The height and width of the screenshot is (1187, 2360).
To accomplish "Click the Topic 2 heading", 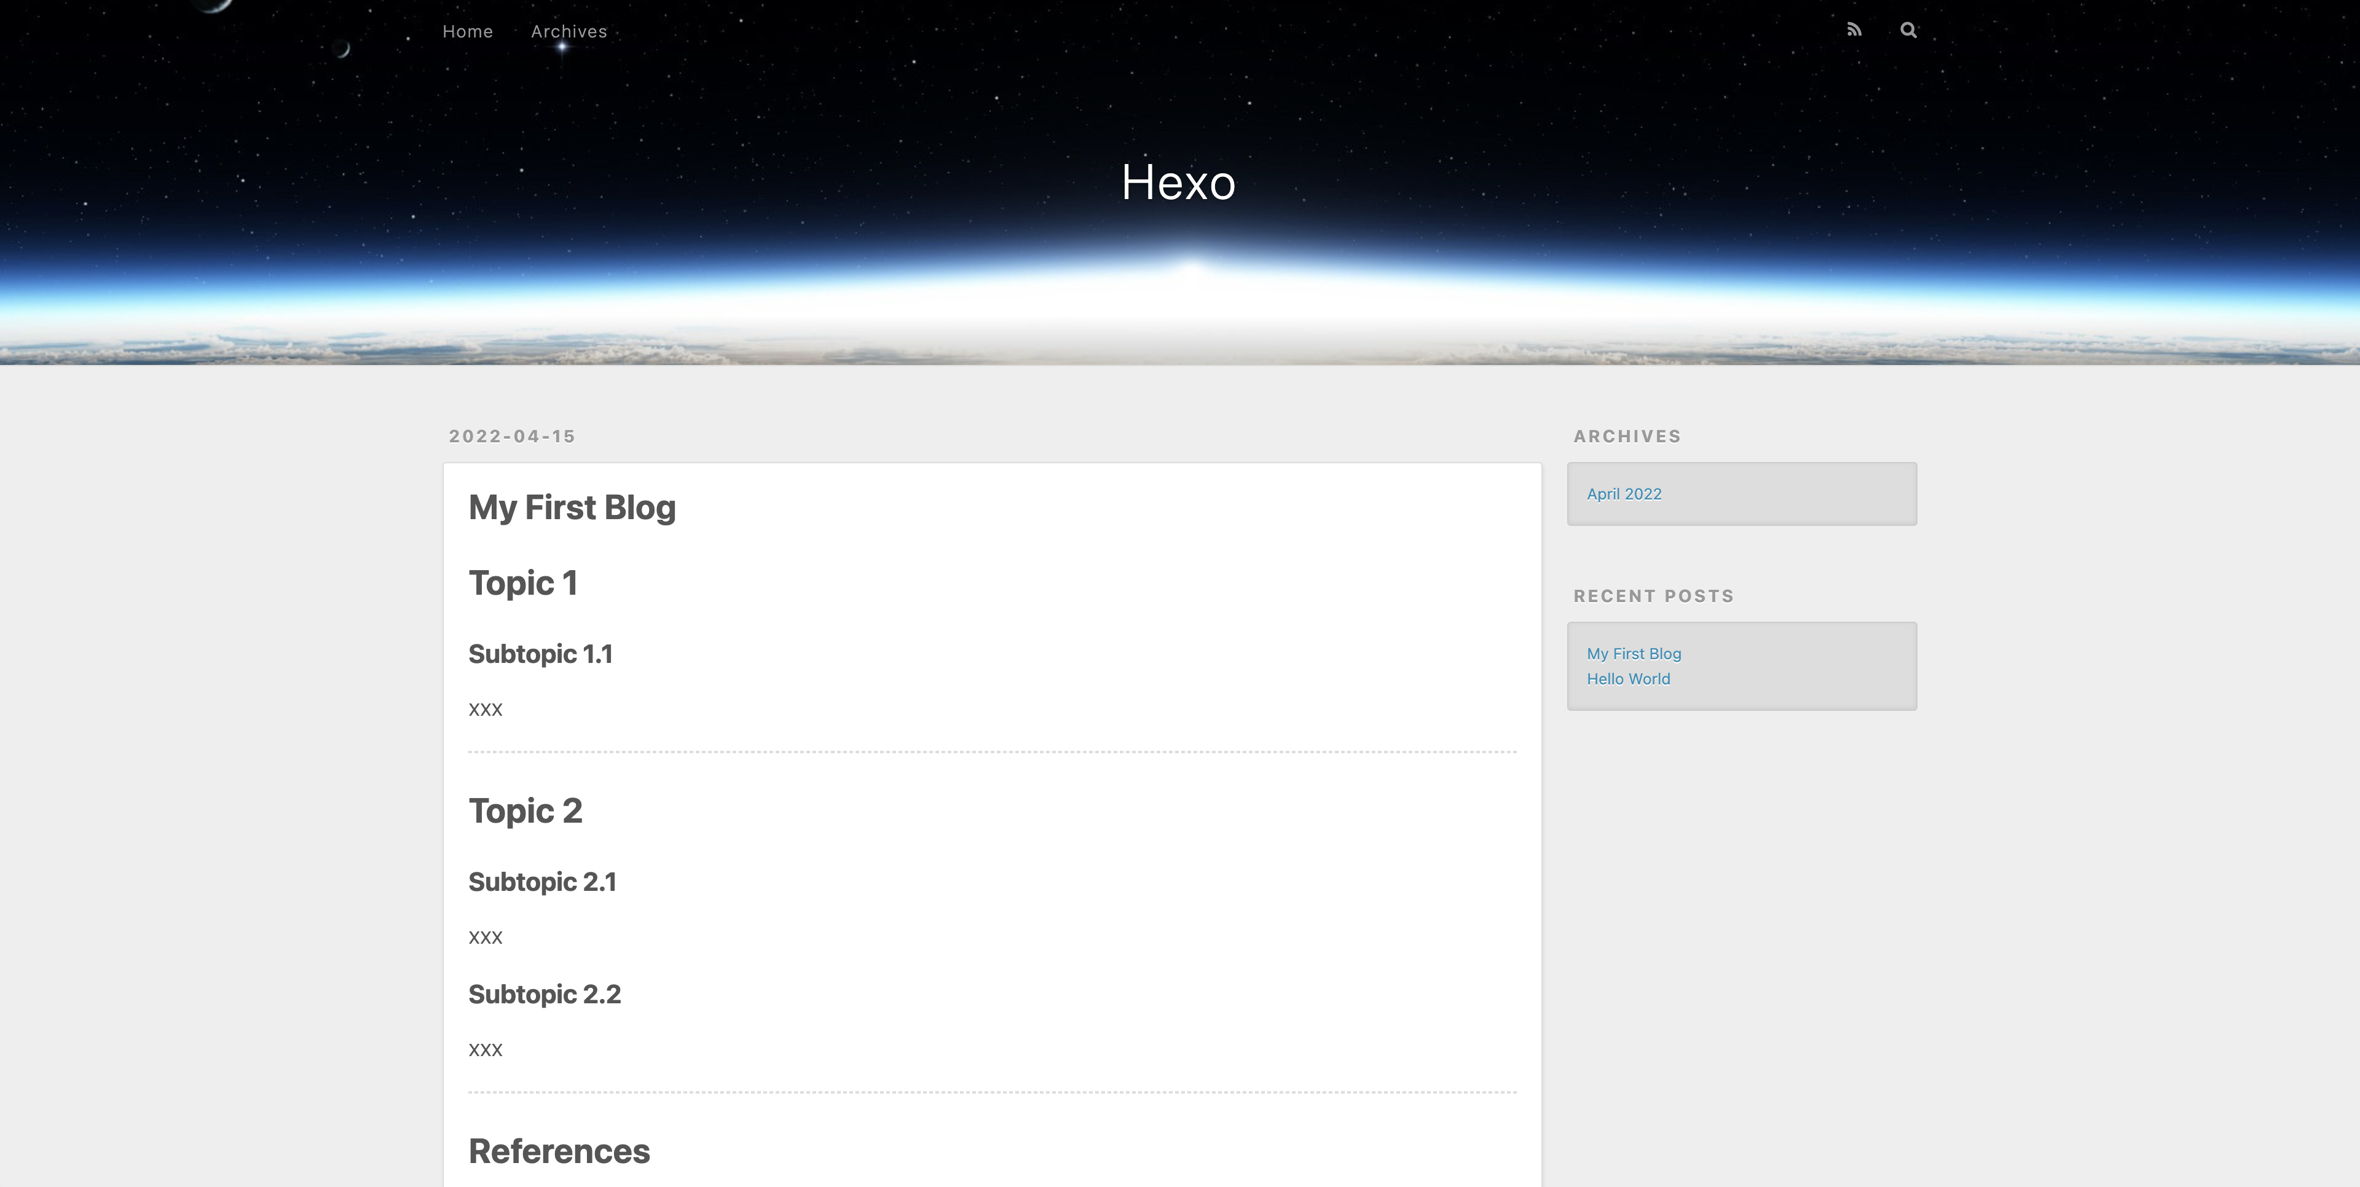I will click(526, 812).
